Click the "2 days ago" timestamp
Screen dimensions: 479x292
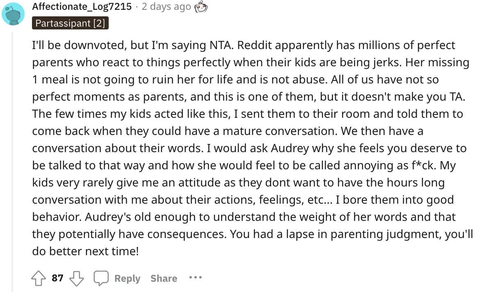[166, 7]
